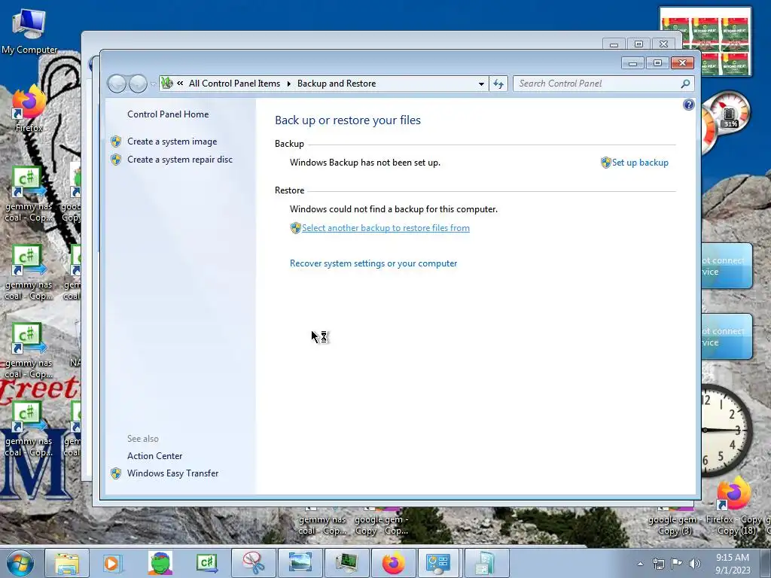The height and width of the screenshot is (578, 771).
Task: Launch Windows Easy Transfer
Action: tap(172, 473)
